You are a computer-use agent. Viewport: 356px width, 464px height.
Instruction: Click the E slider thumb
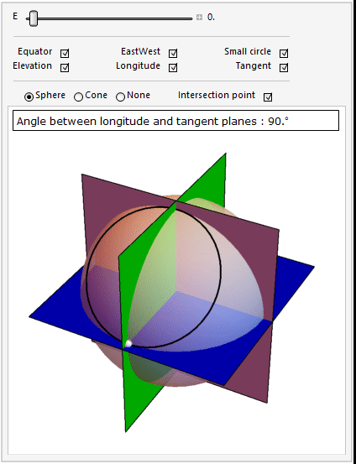point(34,18)
